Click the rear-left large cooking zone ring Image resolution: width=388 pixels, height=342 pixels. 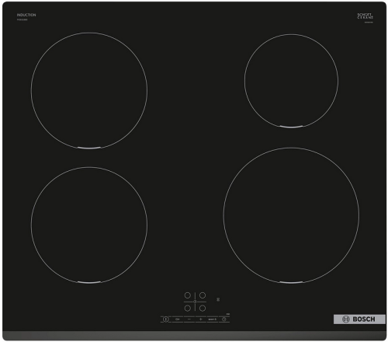point(89,90)
